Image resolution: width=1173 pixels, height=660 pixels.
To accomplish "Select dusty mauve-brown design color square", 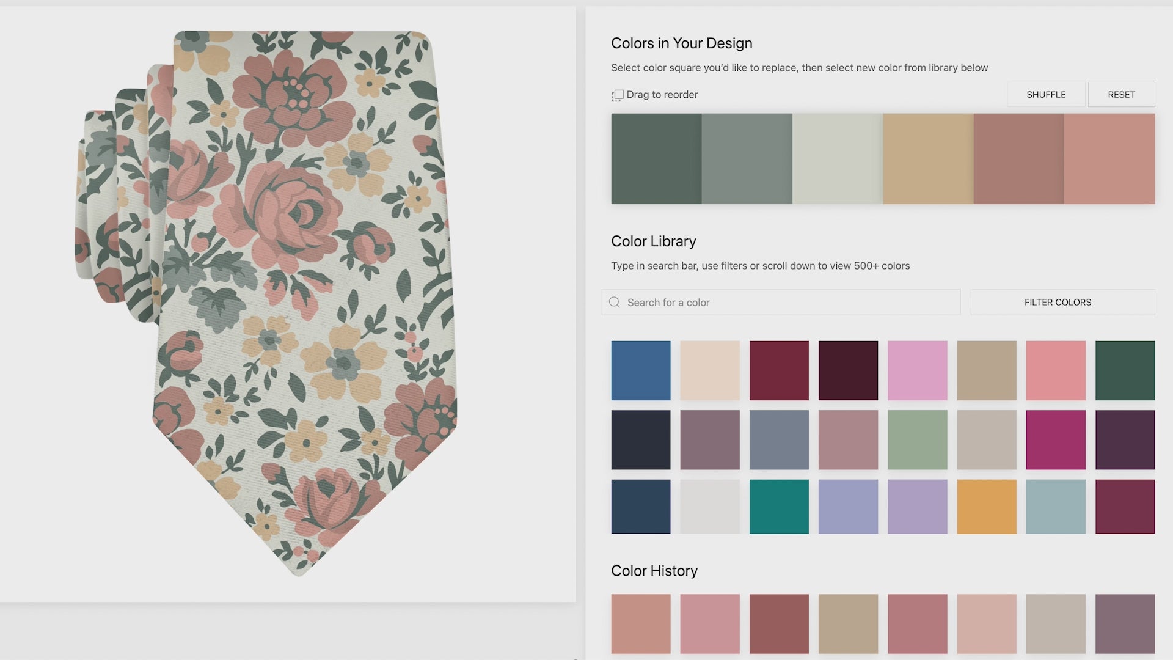I will coord(1018,159).
